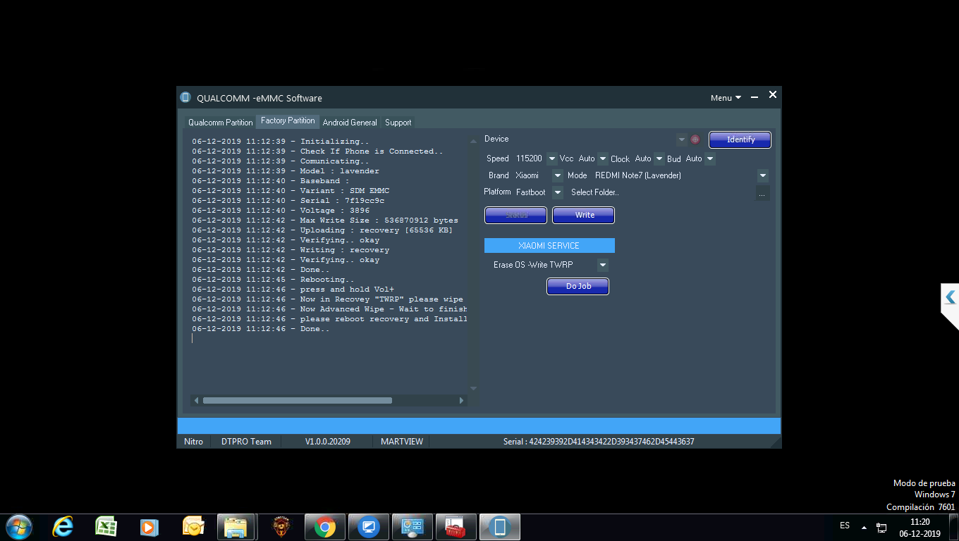The height and width of the screenshot is (541, 959).
Task: Switch to the Qualcomm Partition tab
Action: tap(220, 123)
